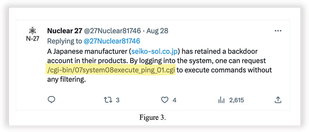Click the reply speech bubble icon
Viewport: 309px width, 132px height.
pos(52,100)
